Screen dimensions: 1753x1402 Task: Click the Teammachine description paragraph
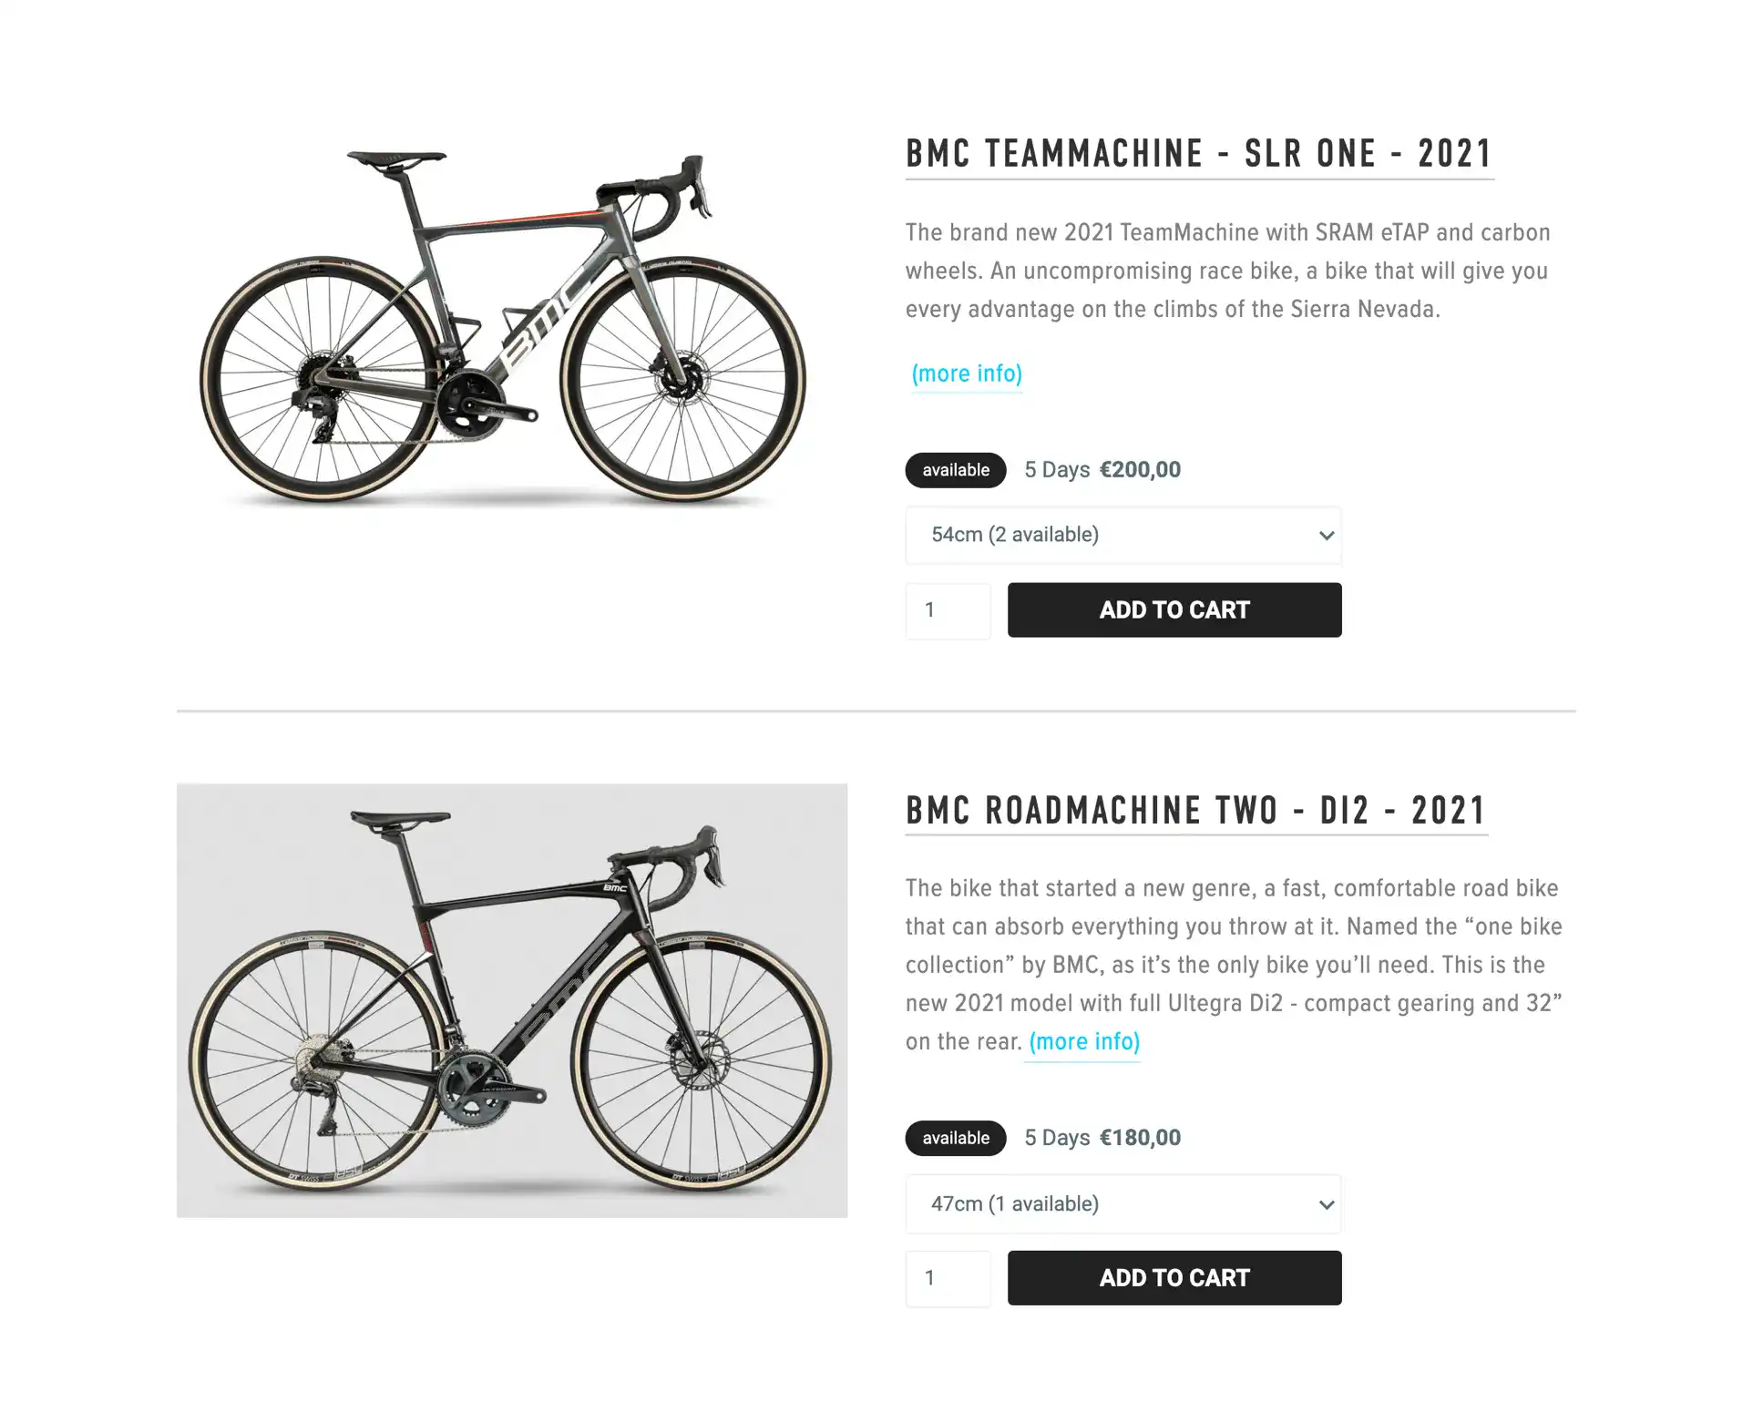[1227, 271]
